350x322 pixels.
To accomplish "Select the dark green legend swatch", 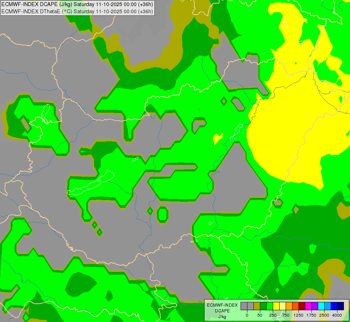I will (263, 306).
